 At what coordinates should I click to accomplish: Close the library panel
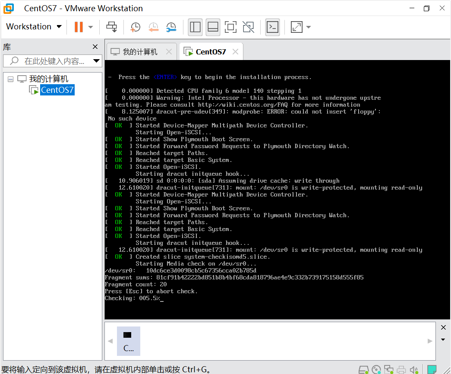click(x=95, y=47)
